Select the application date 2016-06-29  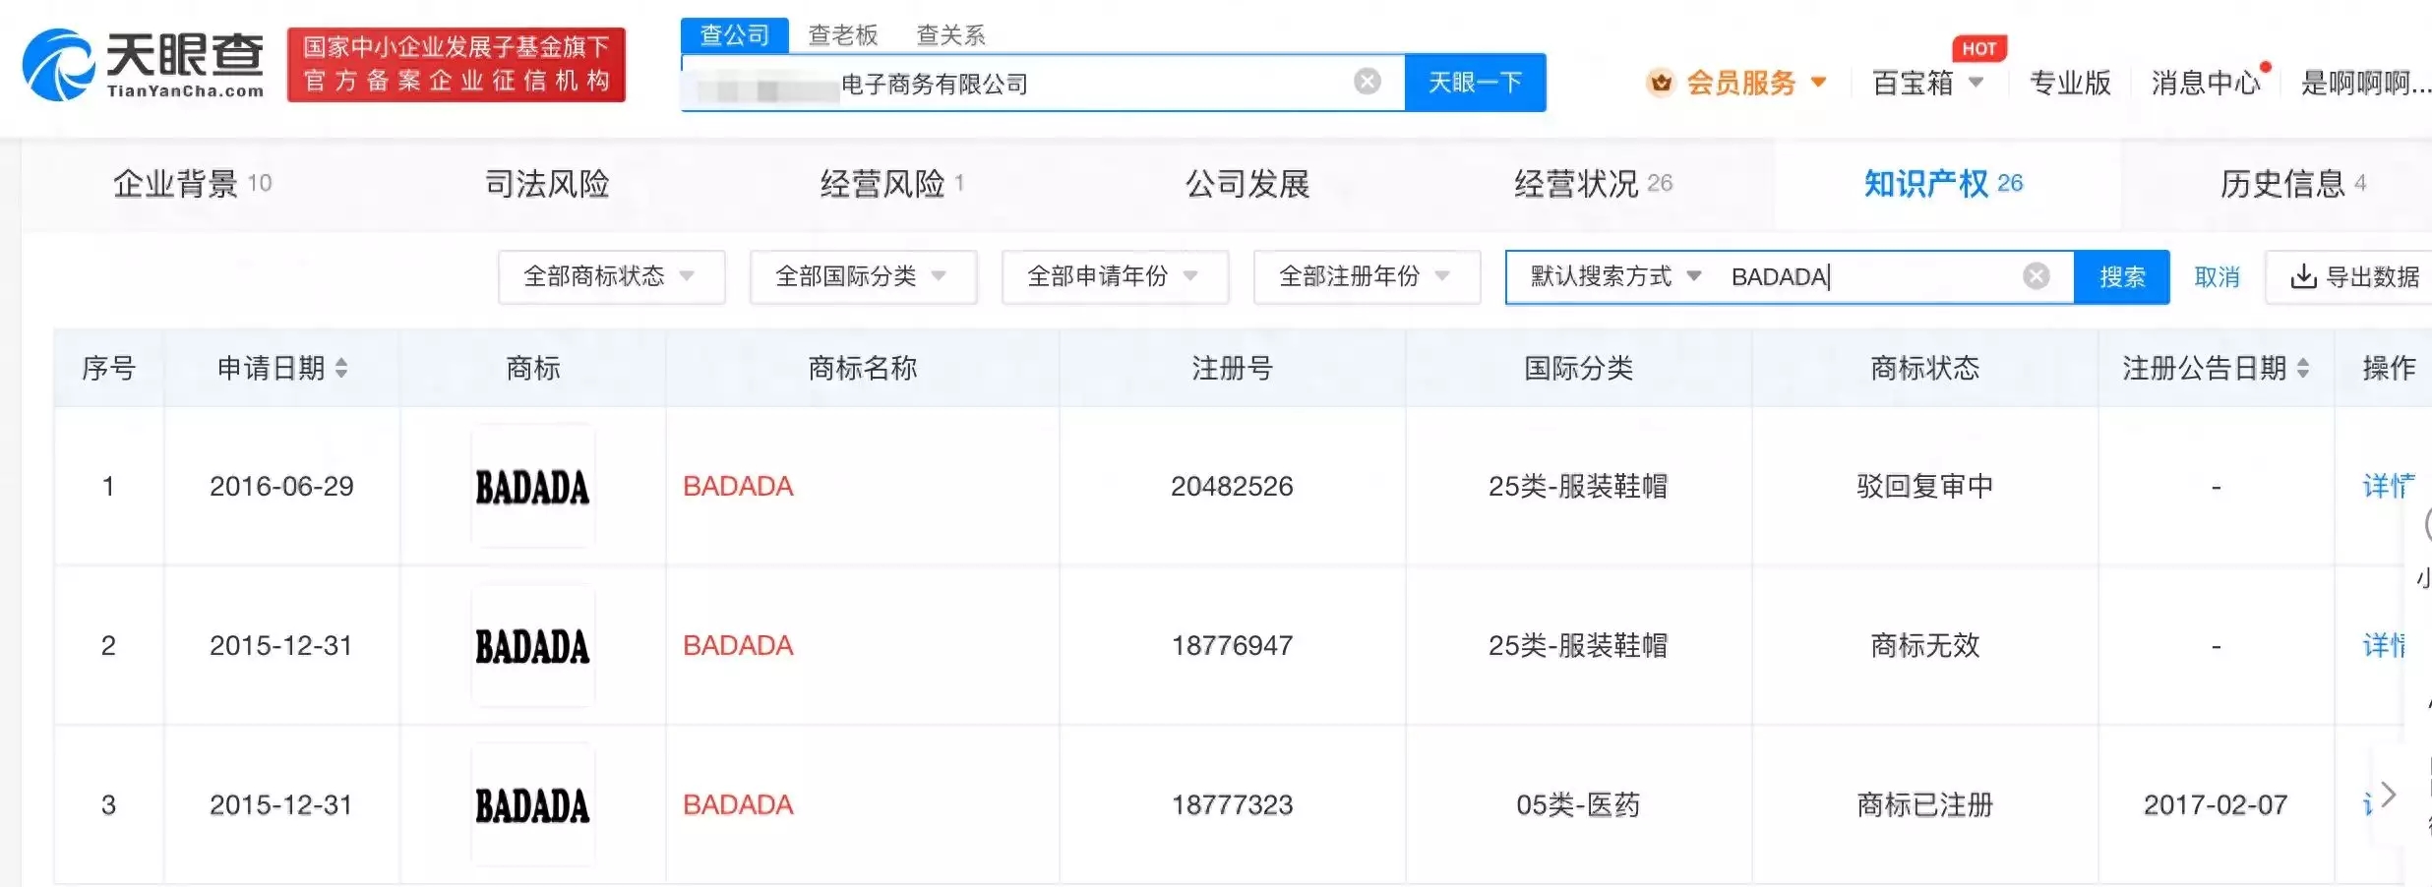click(x=281, y=486)
